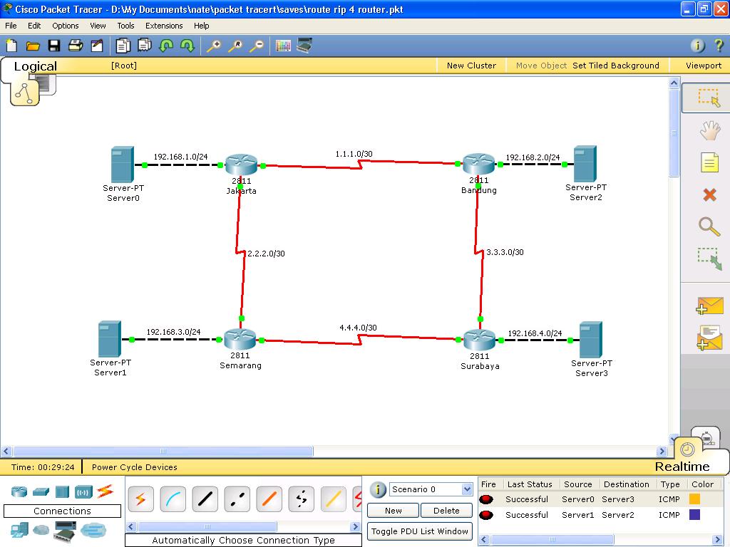The height and width of the screenshot is (547, 730).
Task: Switch to the Logical workspace tab
Action: (x=36, y=66)
